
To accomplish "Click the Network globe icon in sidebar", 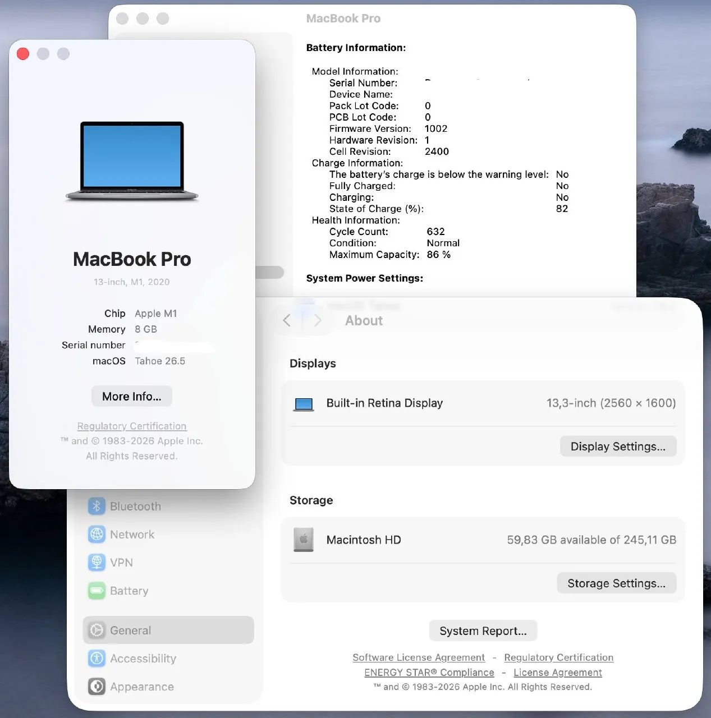I will [97, 534].
